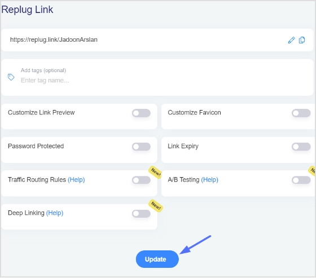Click the New badge on Deep Linking card
Viewport: 316px width, 278px height.
156,205
